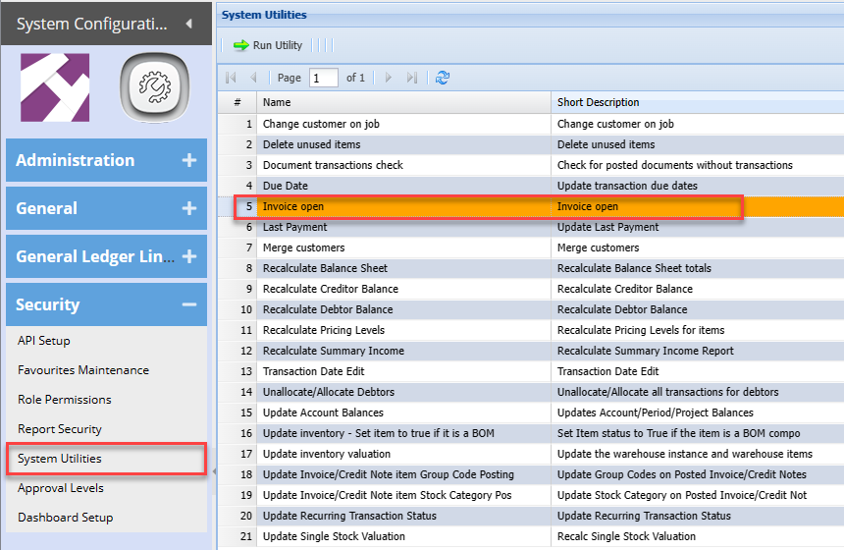Open Dashboard Setup menu item
This screenshot has height=550, width=844.
click(x=66, y=518)
